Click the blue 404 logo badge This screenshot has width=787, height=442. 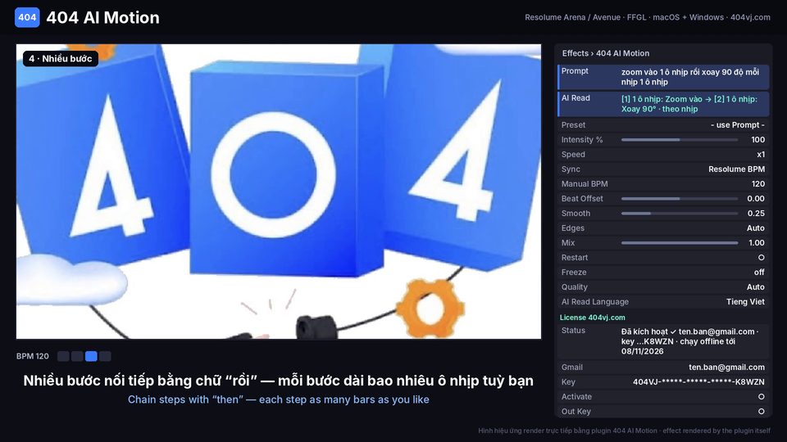pyautogui.click(x=27, y=17)
